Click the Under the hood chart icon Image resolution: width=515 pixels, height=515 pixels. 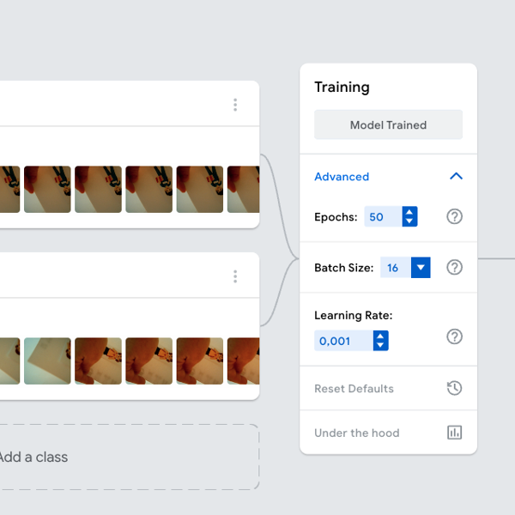[x=455, y=433]
